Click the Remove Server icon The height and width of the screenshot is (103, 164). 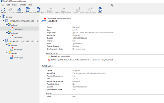[39, 11]
